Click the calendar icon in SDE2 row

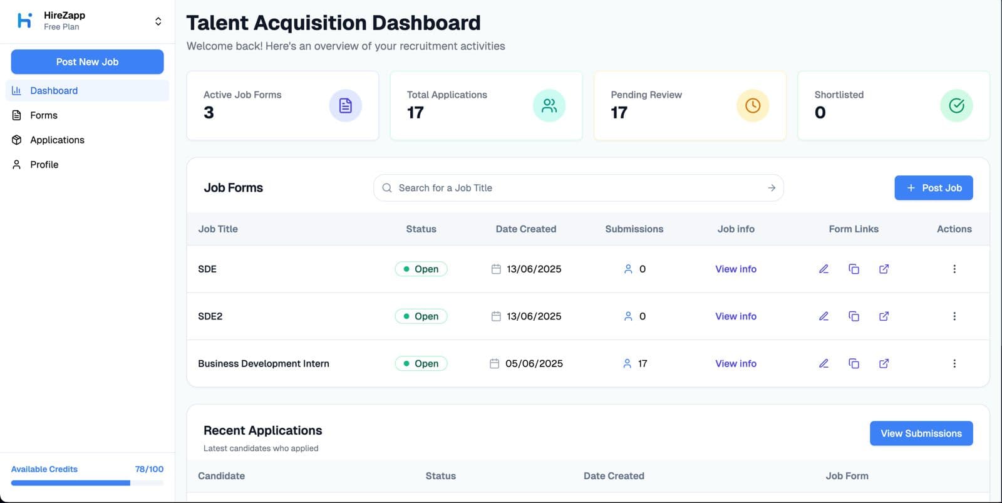(496, 316)
